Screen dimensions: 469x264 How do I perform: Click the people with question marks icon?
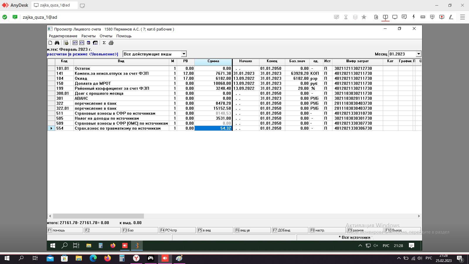(x=95, y=43)
